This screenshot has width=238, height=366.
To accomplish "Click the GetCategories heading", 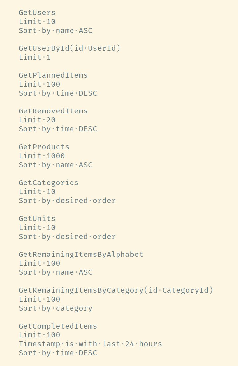I will (48, 183).
